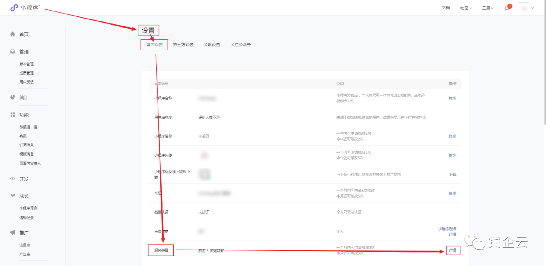Viewport: 546px width, 266px height.
Task: Click the 小程序 logo icon
Action: click(14, 8)
